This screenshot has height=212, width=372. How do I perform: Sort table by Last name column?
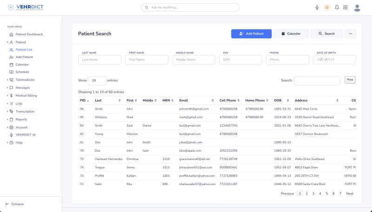click(108, 101)
